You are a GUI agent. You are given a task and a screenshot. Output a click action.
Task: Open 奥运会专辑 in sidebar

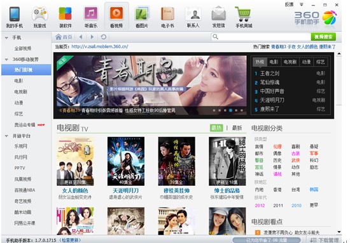coord(25,125)
